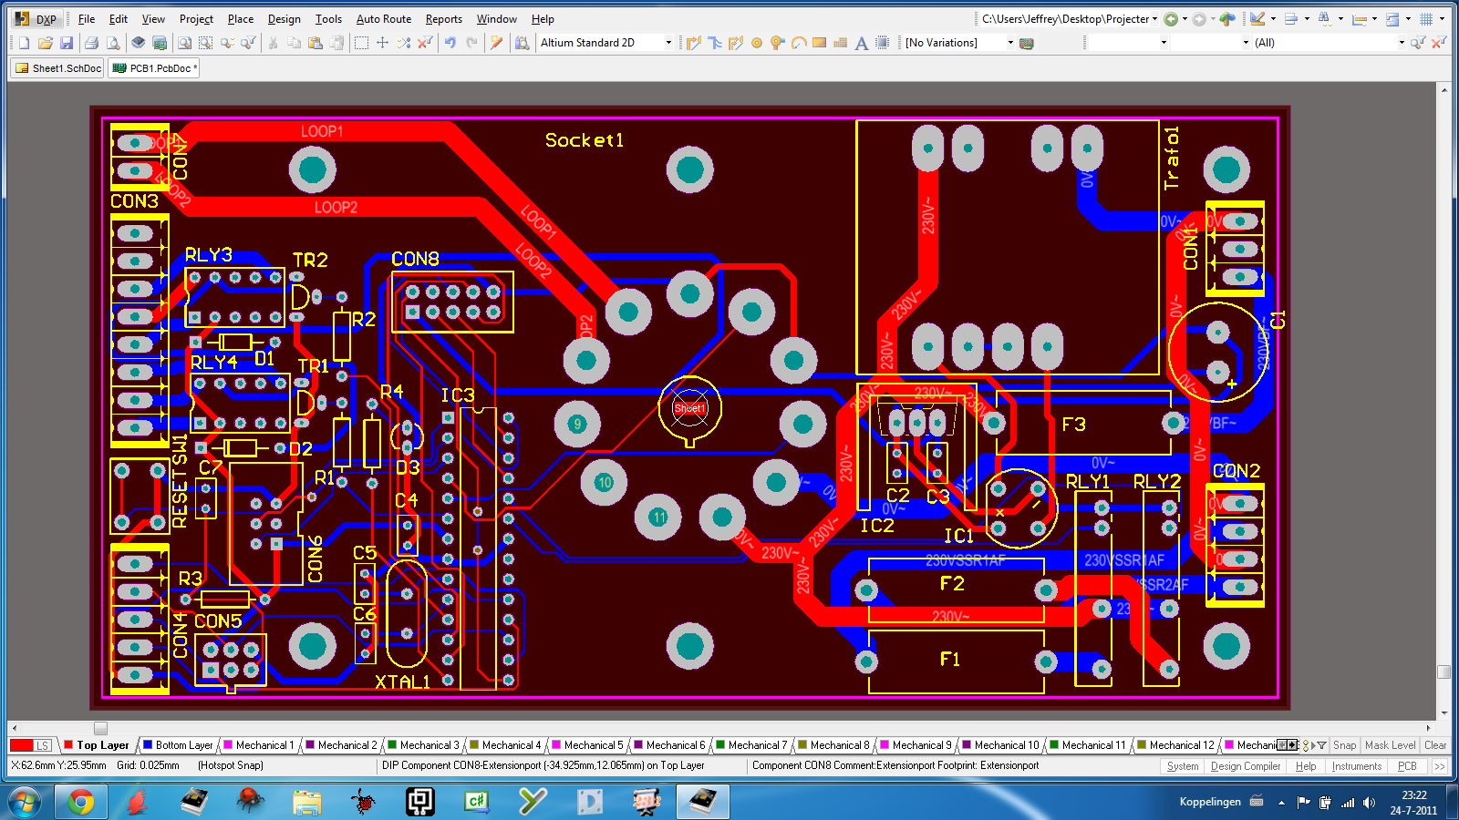Toggle the Snap button at bottom right

tap(1345, 745)
